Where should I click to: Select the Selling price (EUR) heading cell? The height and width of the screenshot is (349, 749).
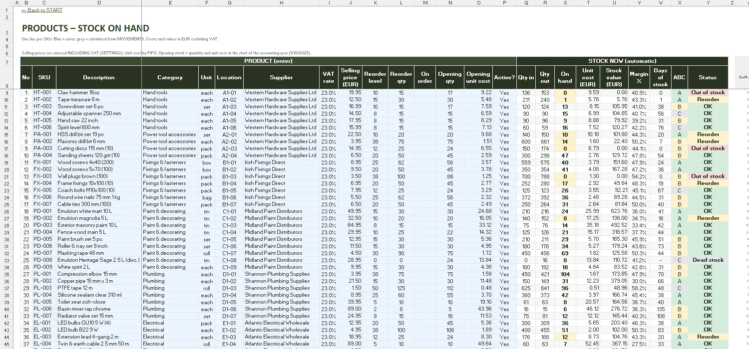click(x=350, y=77)
